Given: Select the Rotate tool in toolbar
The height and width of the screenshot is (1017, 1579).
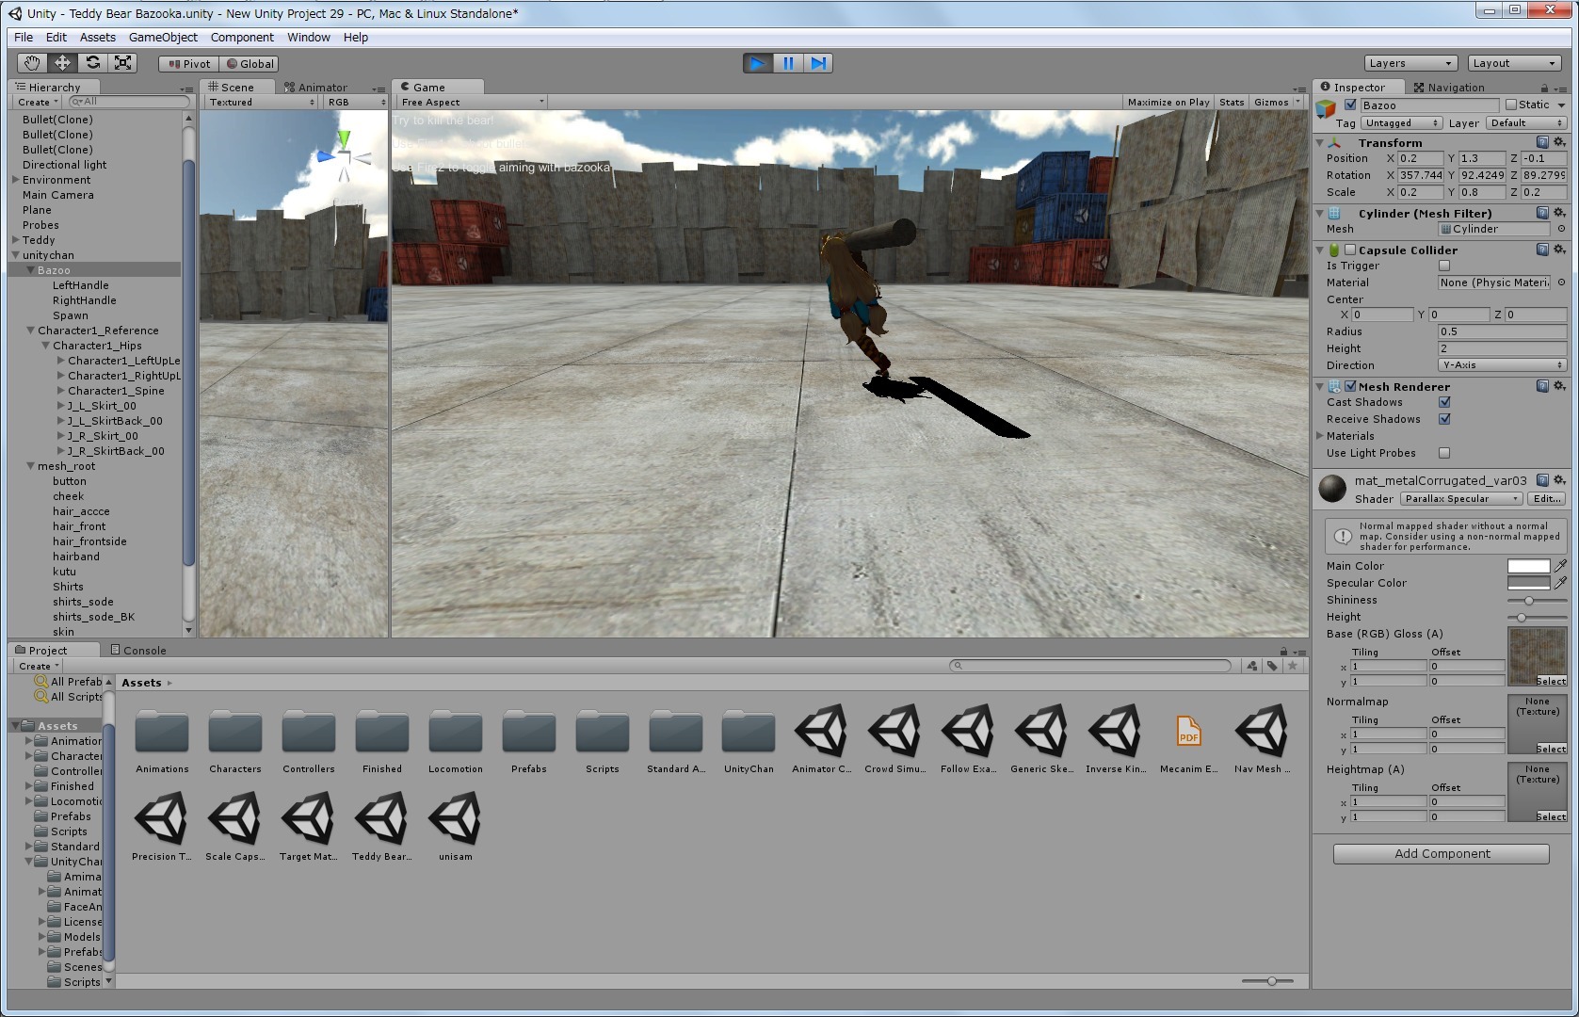Looking at the screenshot, I should pyautogui.click(x=92, y=63).
